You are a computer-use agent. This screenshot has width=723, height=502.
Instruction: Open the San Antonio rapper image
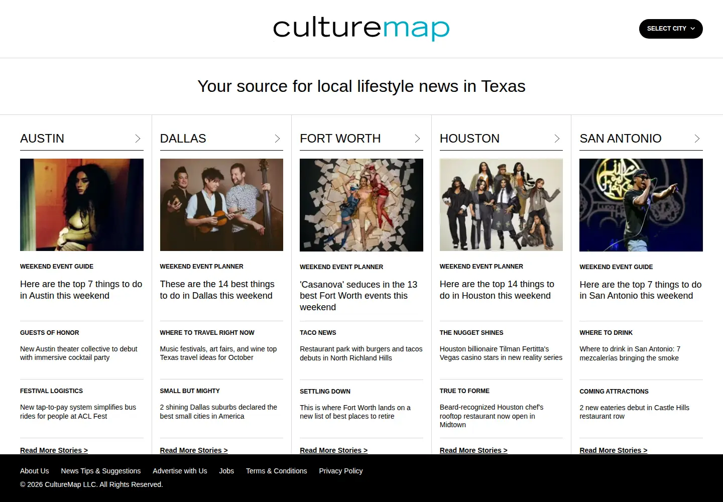tap(641, 205)
